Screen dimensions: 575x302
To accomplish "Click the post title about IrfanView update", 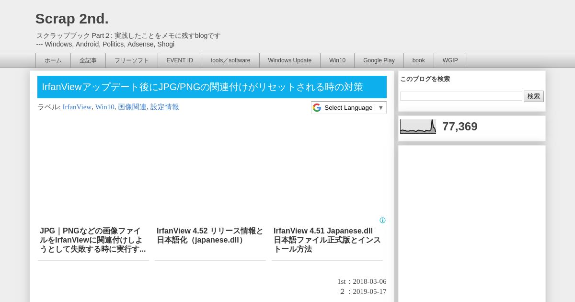I will (202, 87).
